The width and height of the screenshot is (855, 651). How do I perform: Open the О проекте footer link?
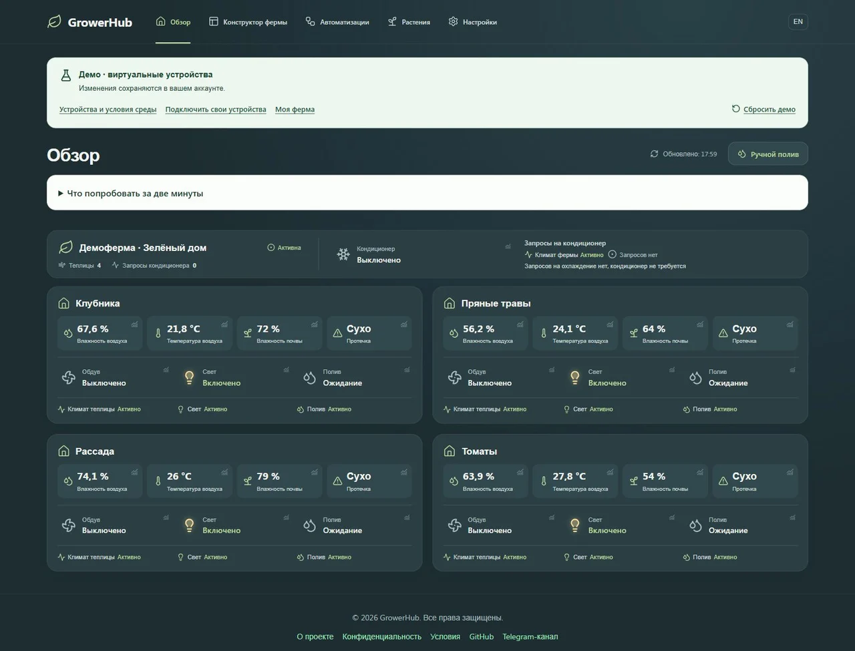(x=315, y=637)
